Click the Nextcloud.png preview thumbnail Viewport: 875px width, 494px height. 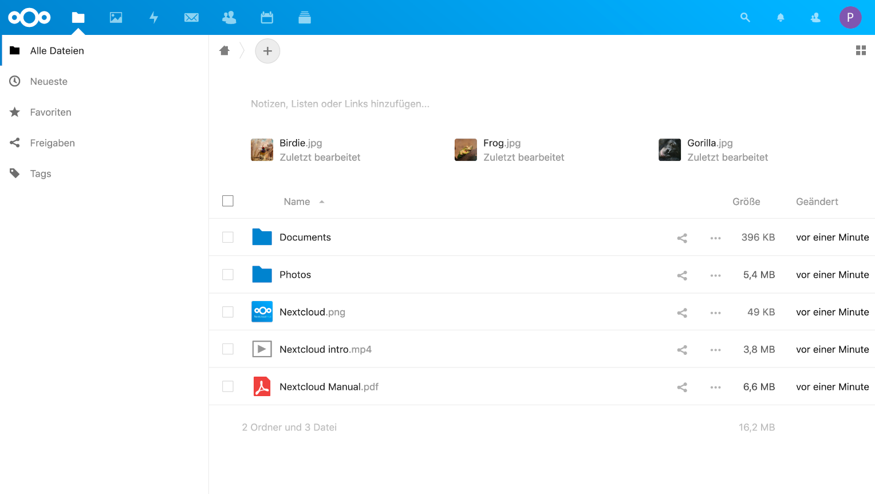tap(262, 312)
